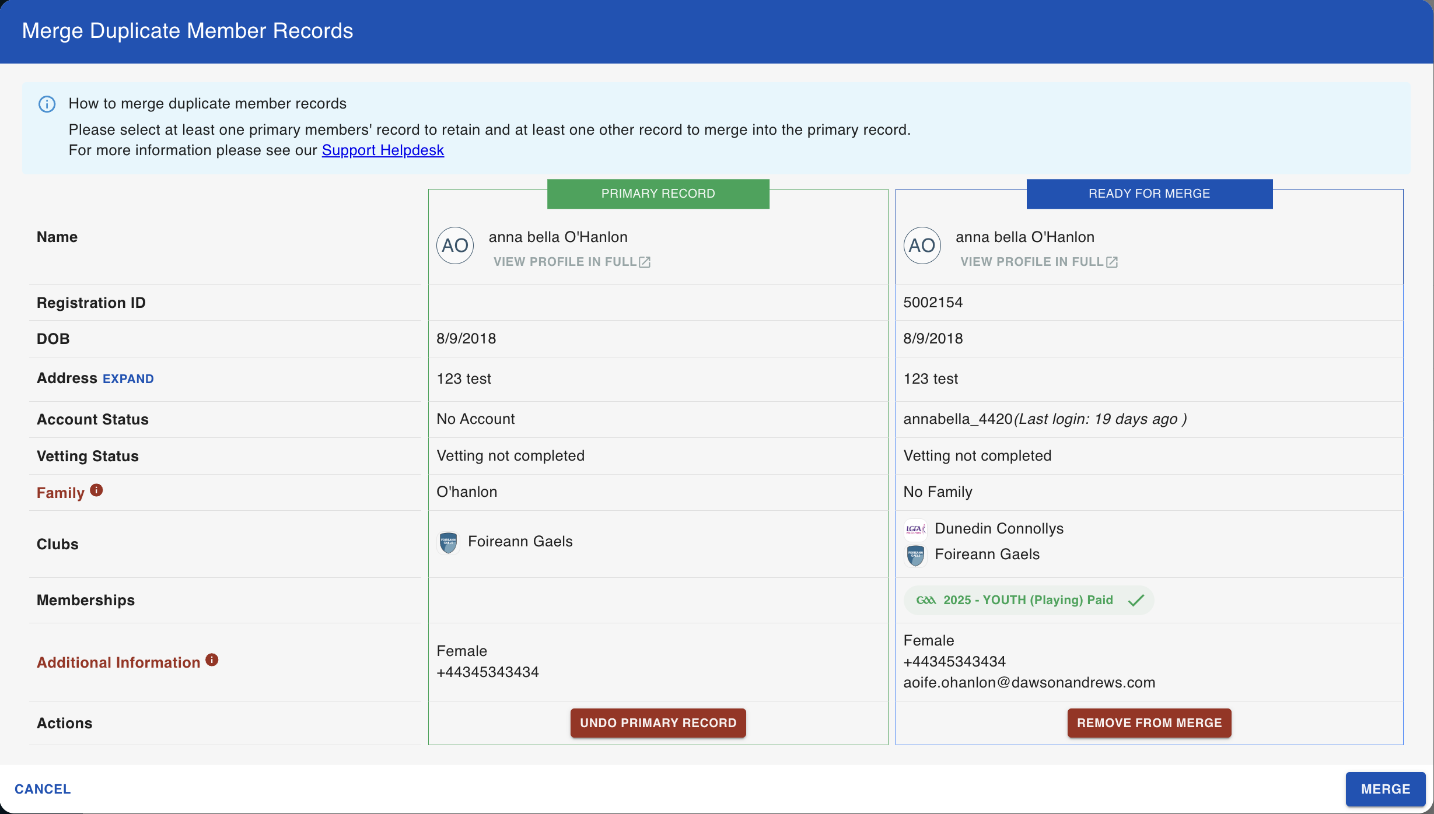1434x814 pixels.
Task: Click the Clubs row label
Action: [x=57, y=545]
